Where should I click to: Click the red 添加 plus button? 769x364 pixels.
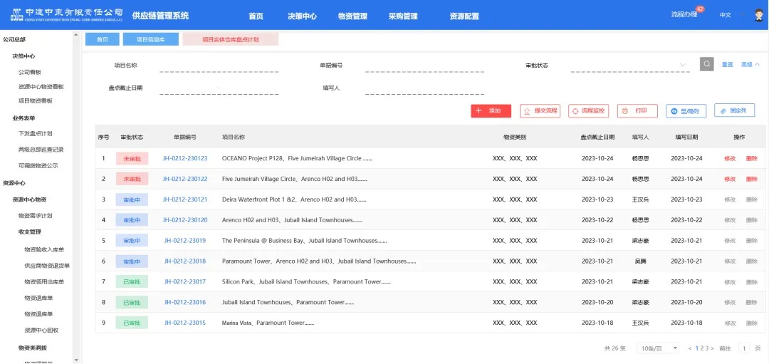point(491,111)
